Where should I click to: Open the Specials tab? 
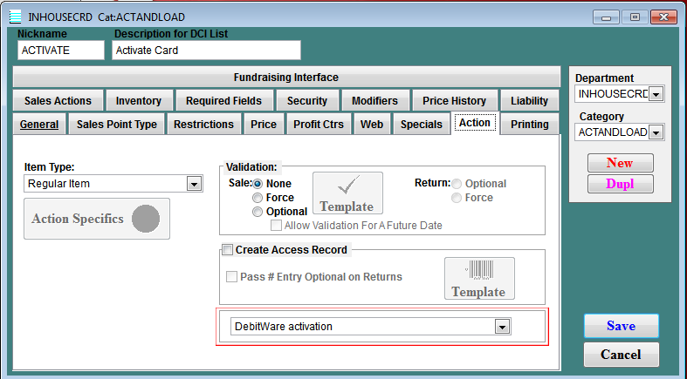(422, 124)
